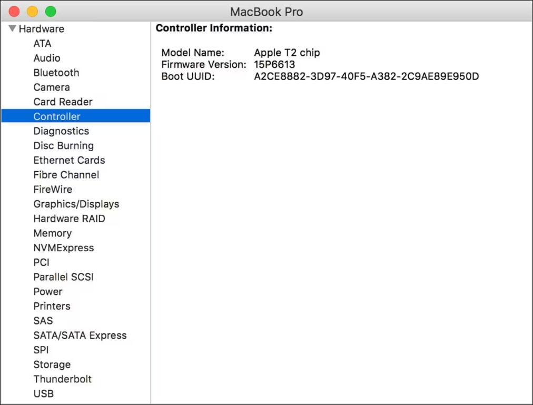Click the Boot UUID value string
The image size is (533, 405).
coord(367,76)
